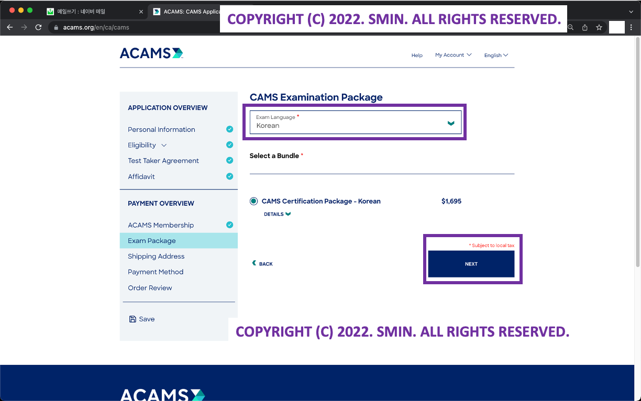Go to Payment Method step

pos(156,272)
